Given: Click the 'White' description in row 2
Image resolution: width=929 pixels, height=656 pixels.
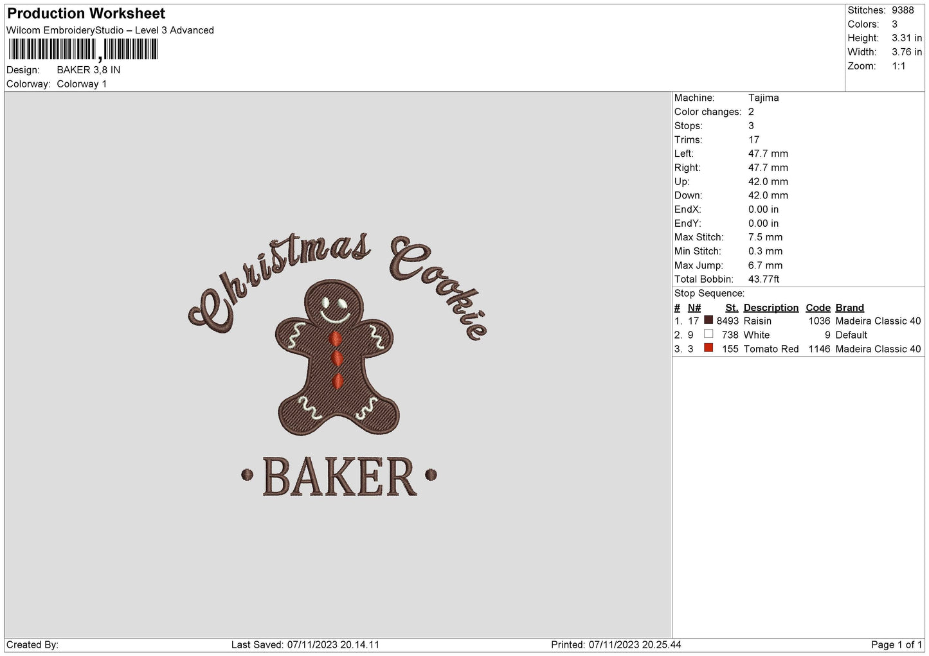Looking at the screenshot, I should pos(756,335).
